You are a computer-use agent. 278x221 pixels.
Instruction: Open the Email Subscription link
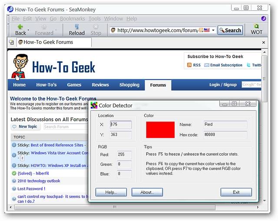226,65
